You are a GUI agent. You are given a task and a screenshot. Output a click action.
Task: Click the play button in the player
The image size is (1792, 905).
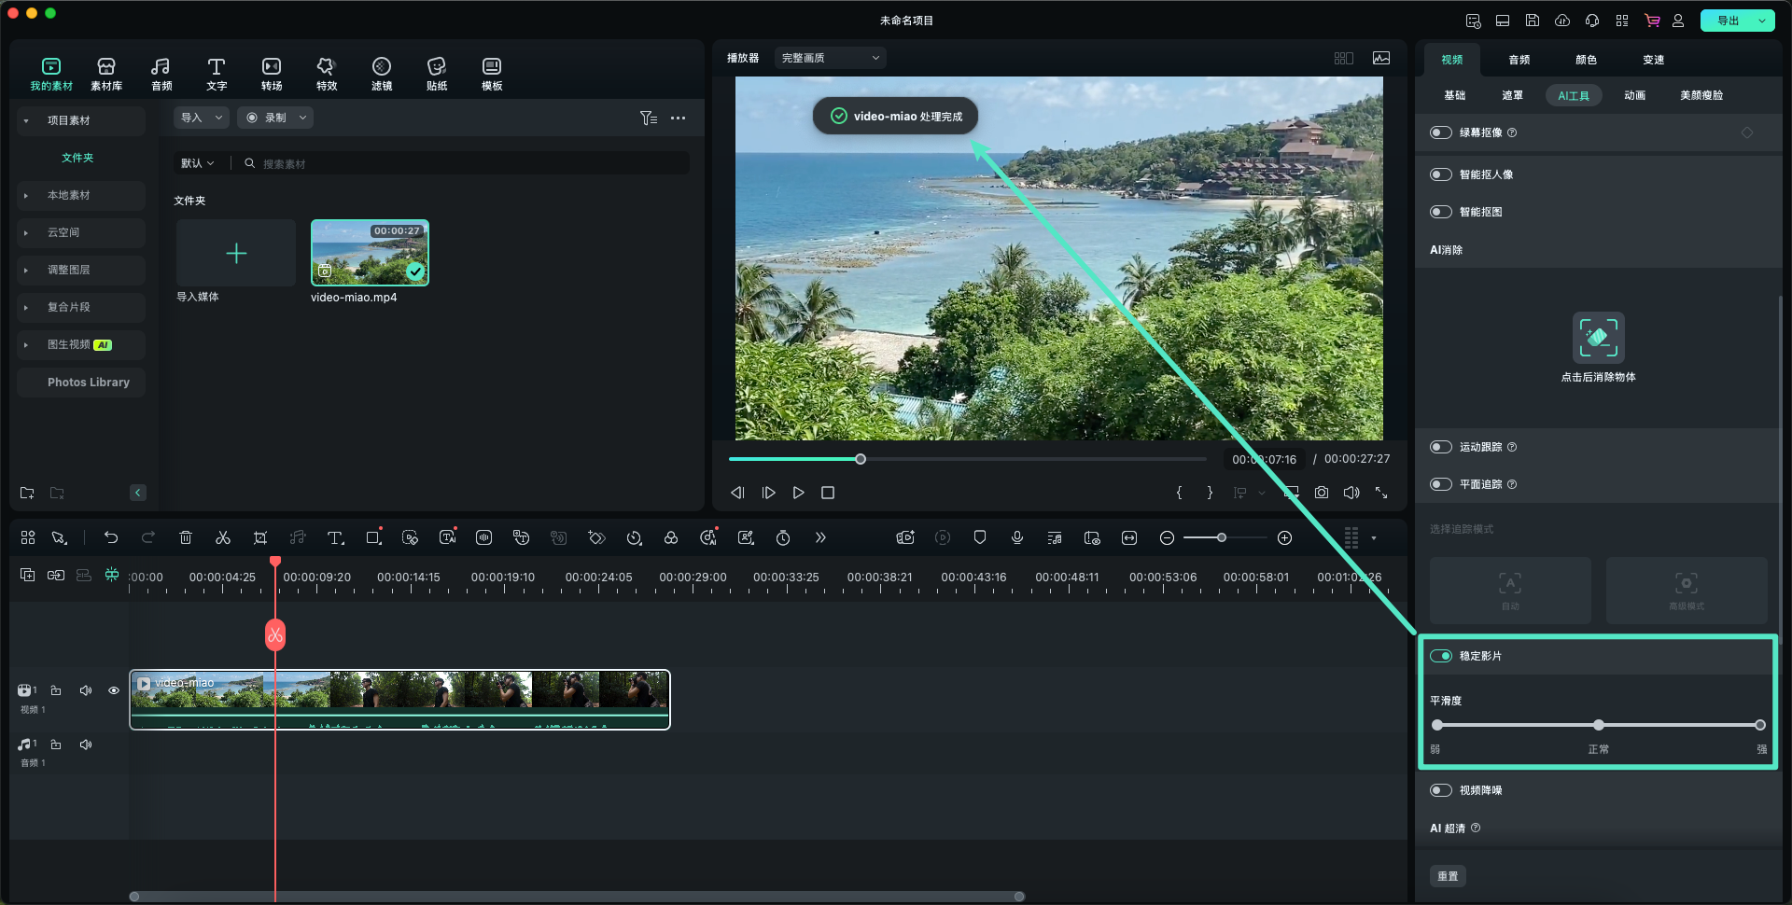[x=798, y=493]
